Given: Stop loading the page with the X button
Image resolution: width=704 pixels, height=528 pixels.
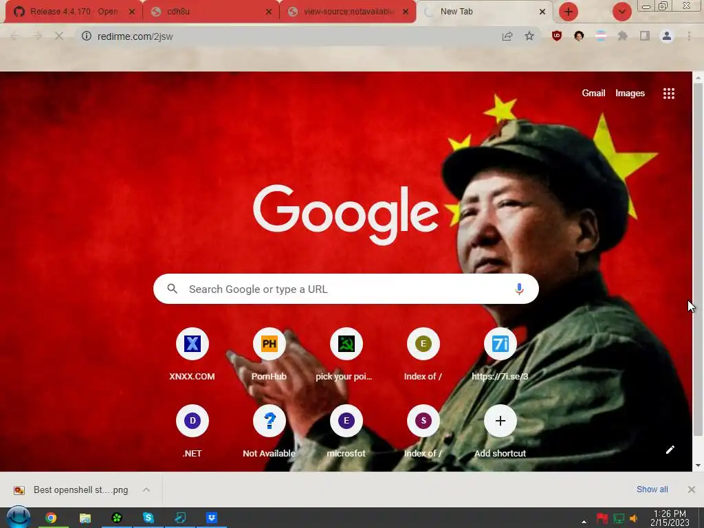Looking at the screenshot, I should tap(59, 36).
